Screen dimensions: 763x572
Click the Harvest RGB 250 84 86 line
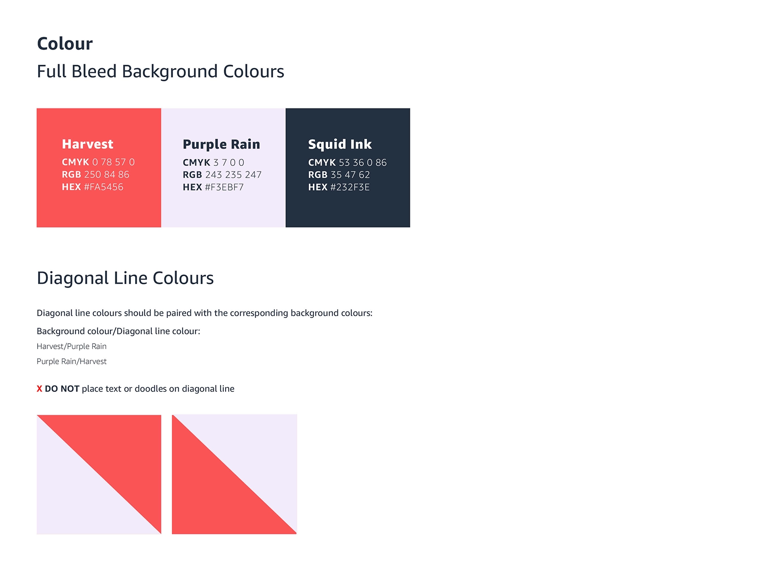(x=95, y=175)
